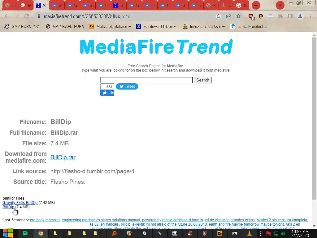
Task: Open the orange magnifier search app
Action: point(114,233)
